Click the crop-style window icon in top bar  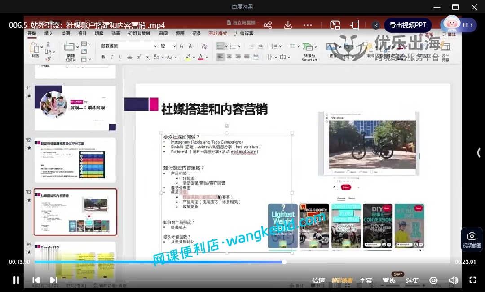click(x=355, y=25)
